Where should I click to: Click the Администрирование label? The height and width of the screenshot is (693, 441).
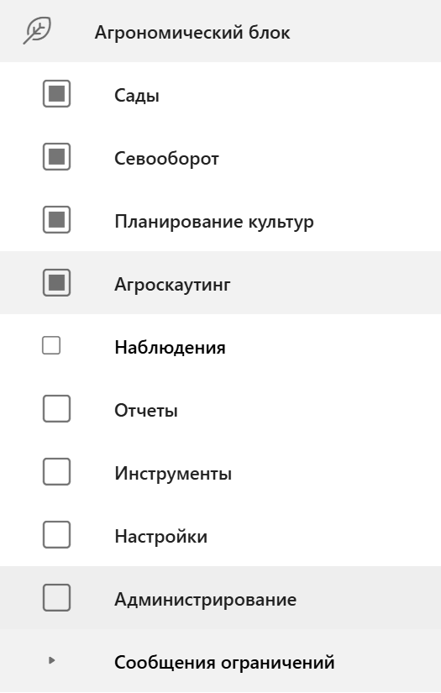tap(206, 600)
